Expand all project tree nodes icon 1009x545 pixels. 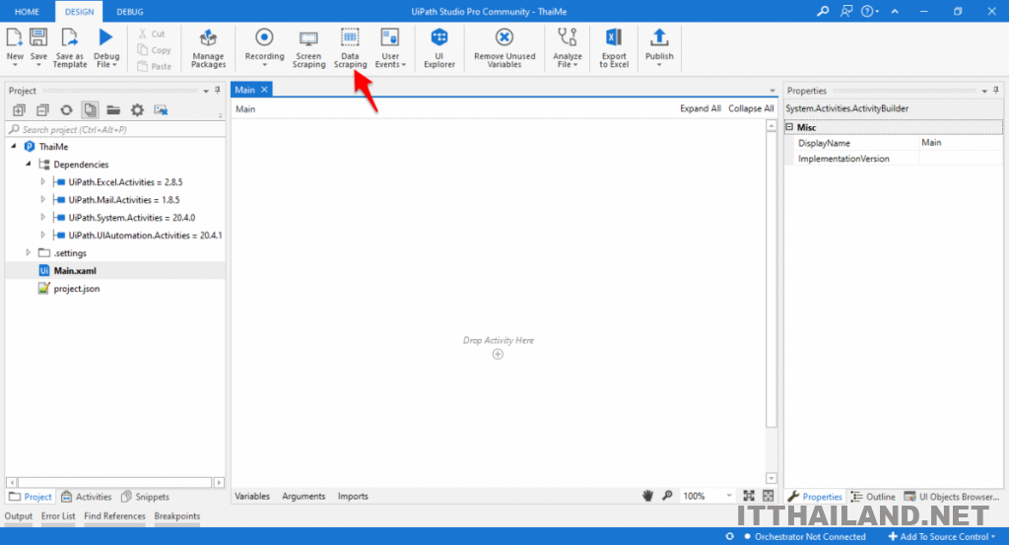(19, 110)
